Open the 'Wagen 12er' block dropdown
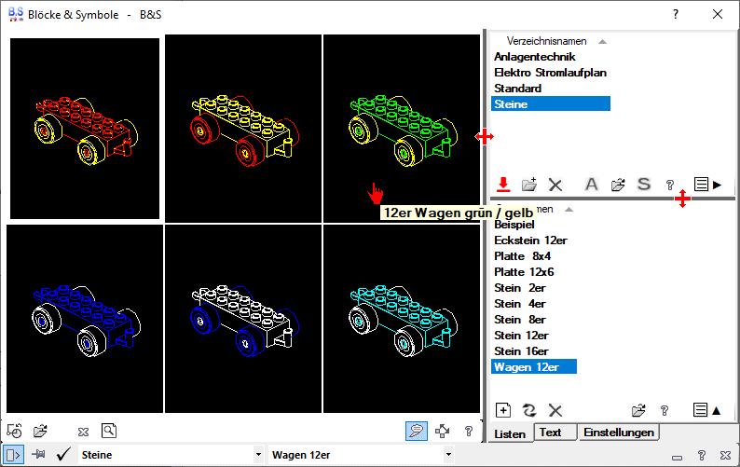This screenshot has height=467, width=740. (x=448, y=455)
